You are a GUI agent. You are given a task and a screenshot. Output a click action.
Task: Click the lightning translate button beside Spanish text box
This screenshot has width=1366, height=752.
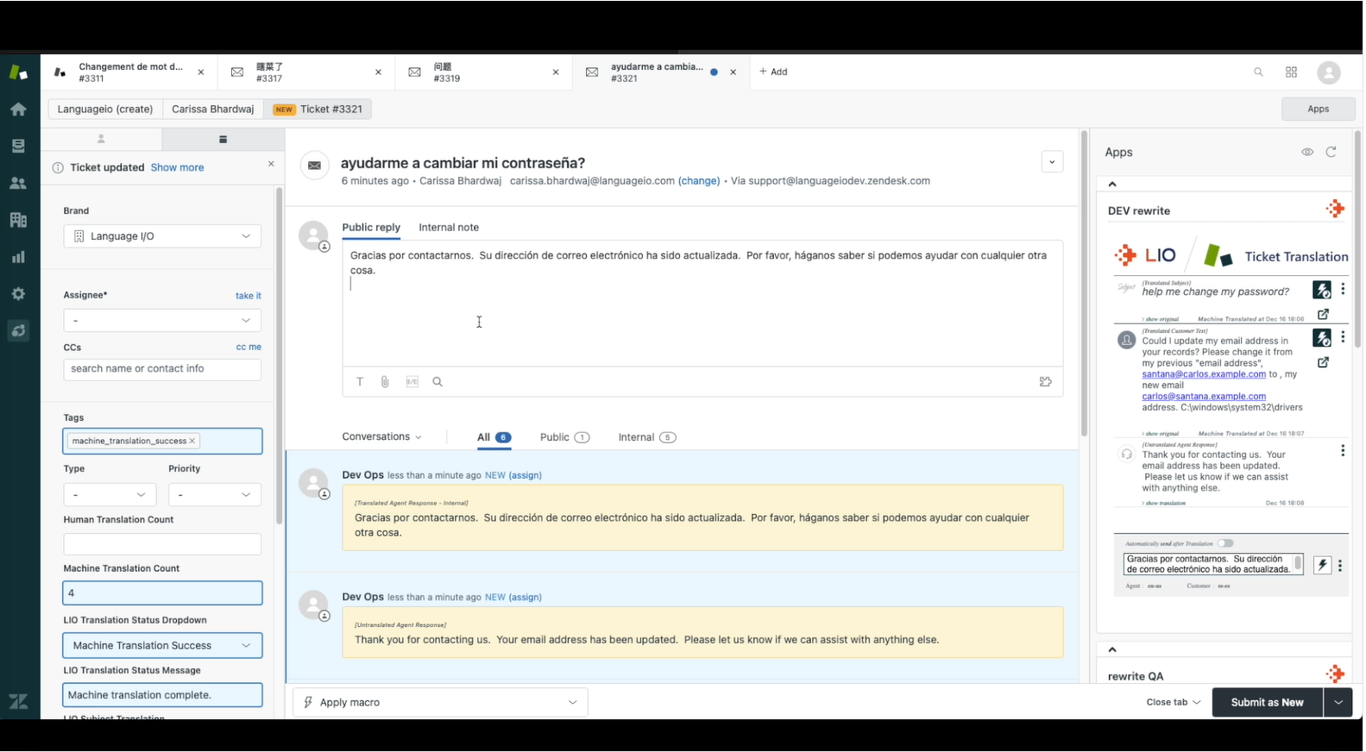coord(1322,566)
